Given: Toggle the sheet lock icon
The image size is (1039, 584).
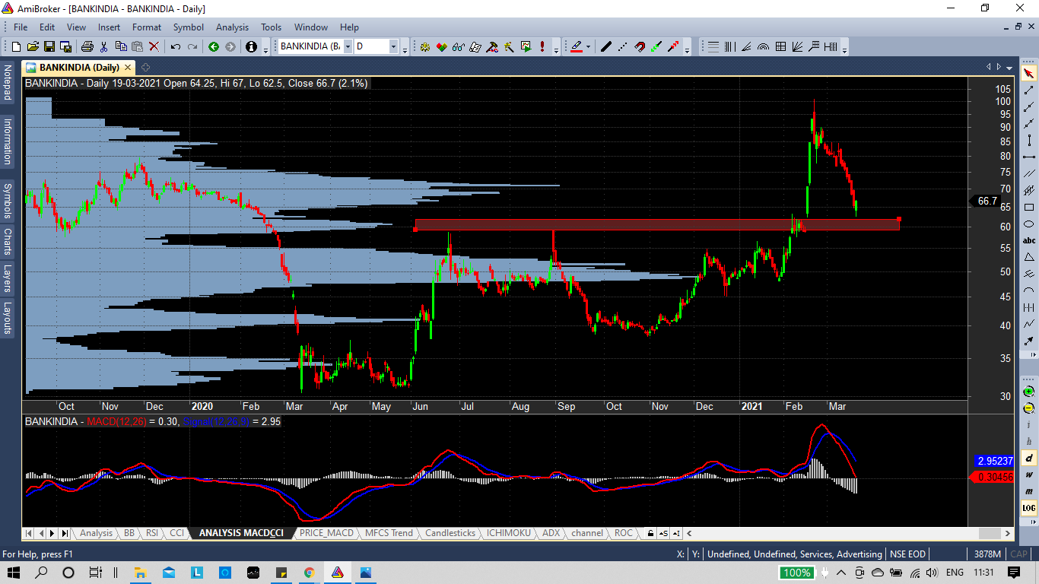Looking at the screenshot, I should (651, 533).
